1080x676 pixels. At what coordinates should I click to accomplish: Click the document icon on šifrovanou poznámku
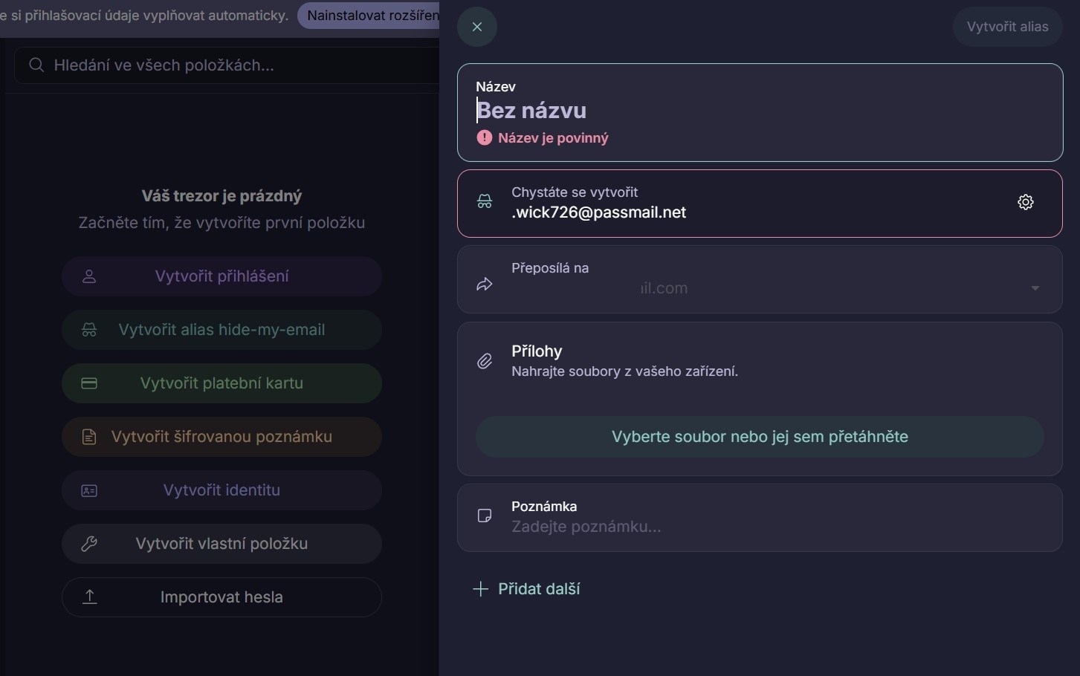click(x=89, y=437)
